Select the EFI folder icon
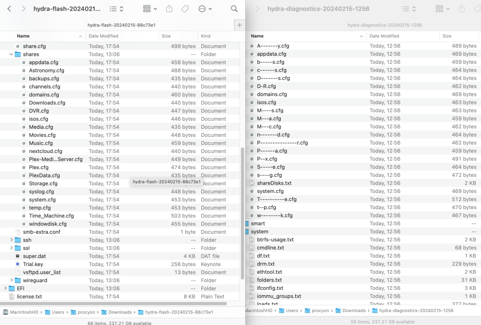Viewport: 481px width, 325px height. coord(12,288)
